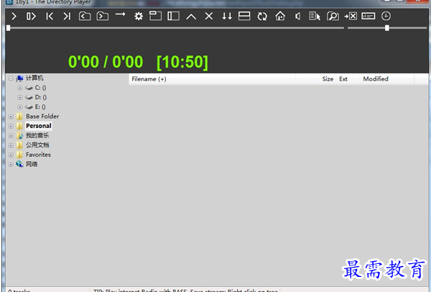Select 网络 in the tree
The height and width of the screenshot is (292, 431).
click(x=32, y=164)
